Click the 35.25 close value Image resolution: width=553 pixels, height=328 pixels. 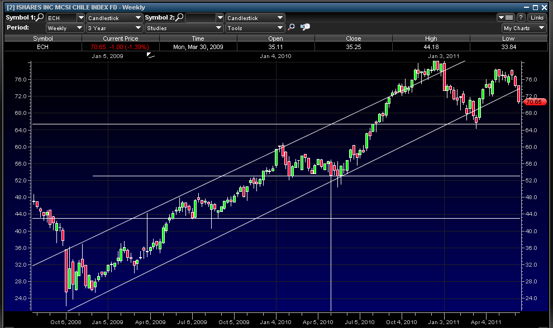pyautogui.click(x=354, y=47)
